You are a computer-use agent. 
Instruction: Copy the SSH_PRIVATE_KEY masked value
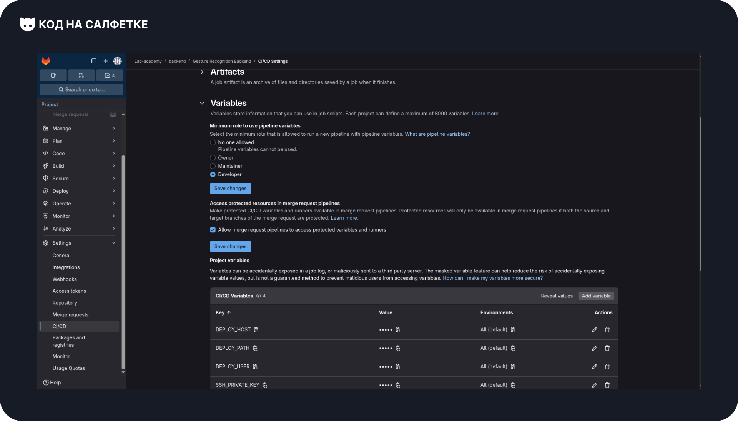coord(398,385)
